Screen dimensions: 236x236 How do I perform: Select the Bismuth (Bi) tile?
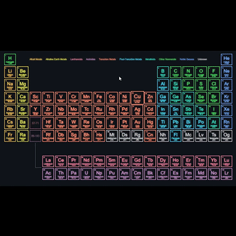tap(188, 123)
